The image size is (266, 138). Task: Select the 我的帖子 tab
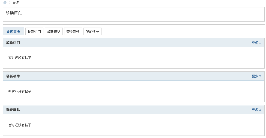92,31
